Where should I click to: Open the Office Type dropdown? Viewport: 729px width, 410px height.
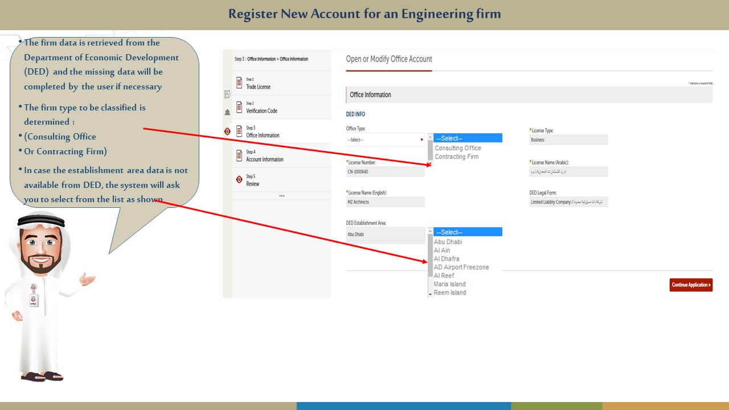pyautogui.click(x=385, y=140)
